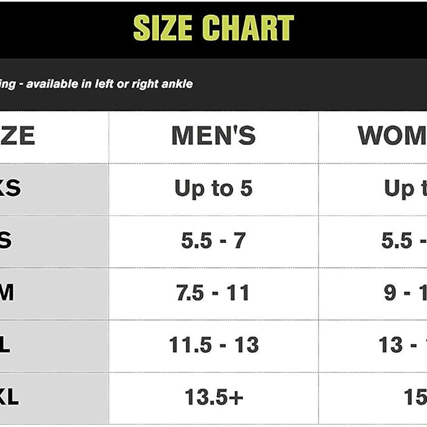Click the women's size S '5.5' cell

[404, 240]
